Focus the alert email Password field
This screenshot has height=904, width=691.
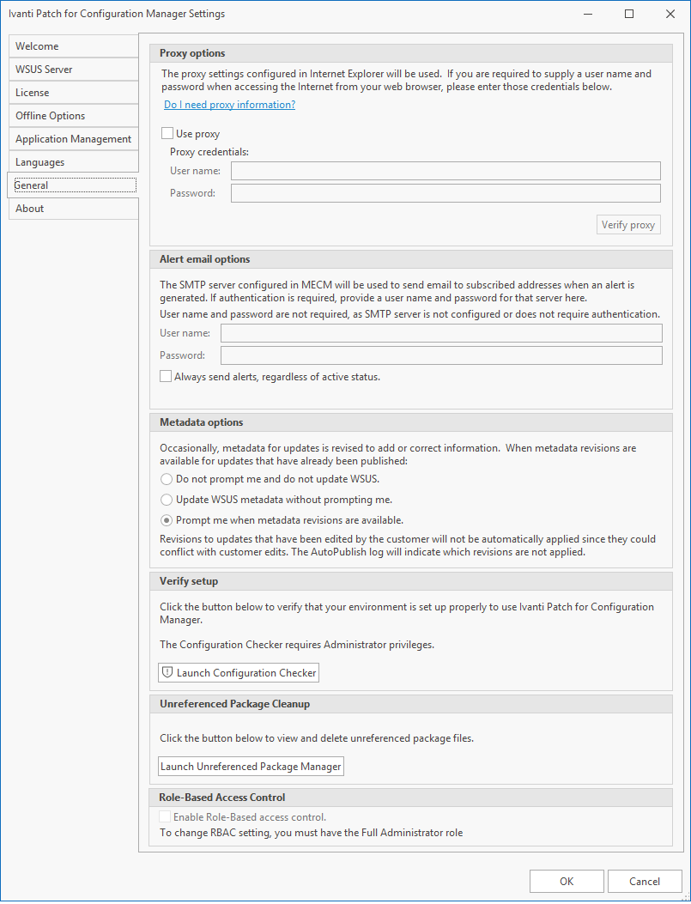441,355
